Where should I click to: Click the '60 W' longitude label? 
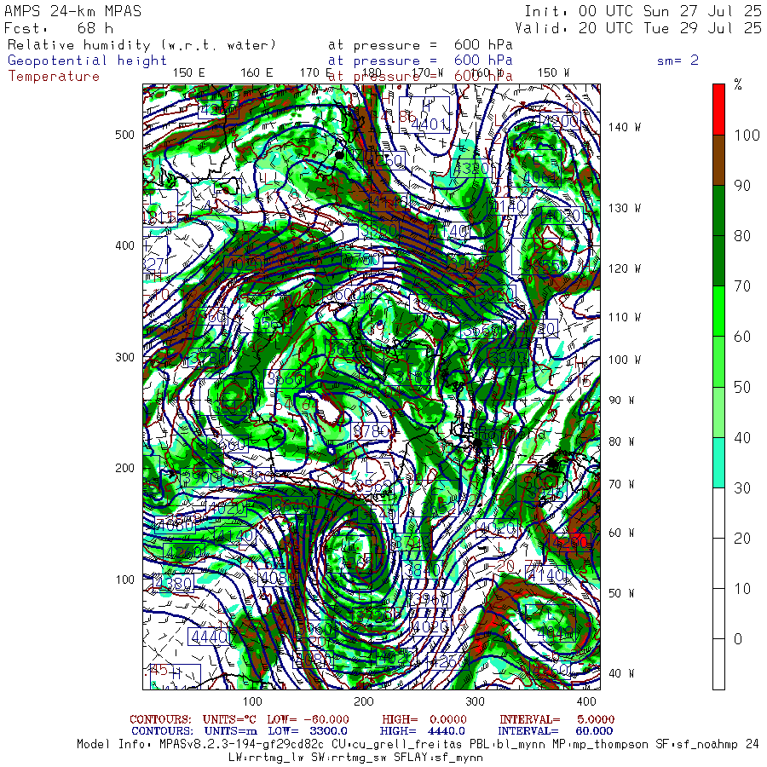621,533
